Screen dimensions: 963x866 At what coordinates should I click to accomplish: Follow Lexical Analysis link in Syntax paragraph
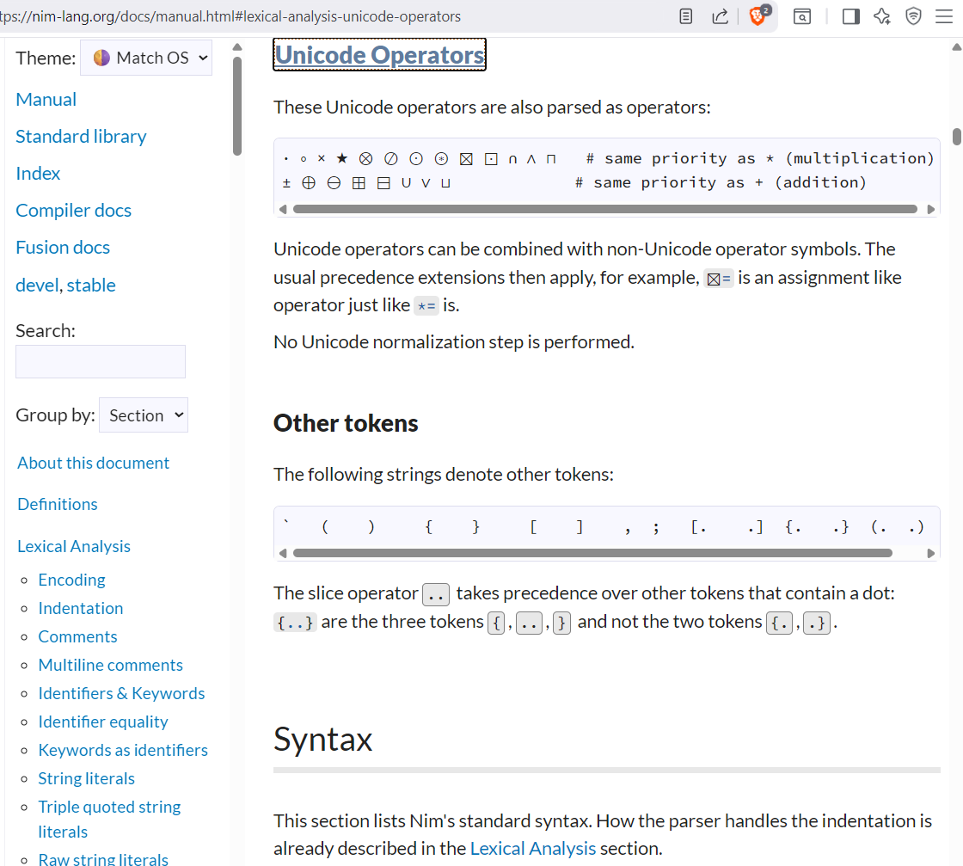click(x=533, y=848)
